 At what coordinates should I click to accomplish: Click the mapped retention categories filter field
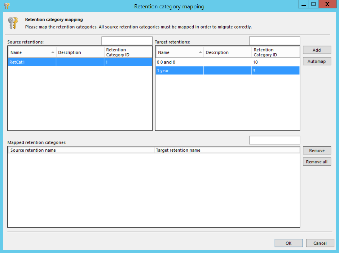[x=274, y=140]
